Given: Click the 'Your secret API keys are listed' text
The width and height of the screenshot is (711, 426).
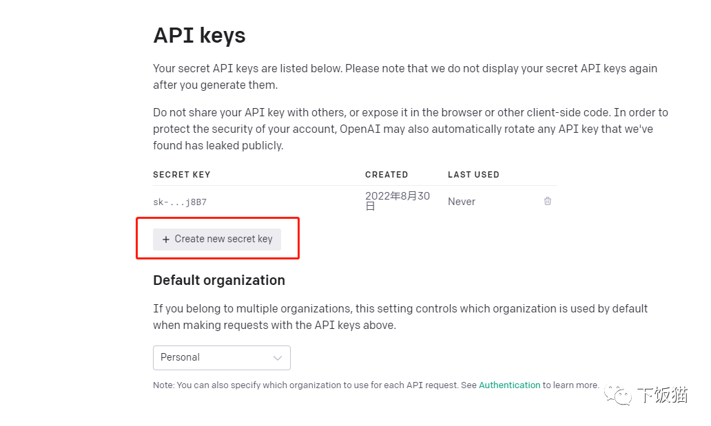Looking at the screenshot, I should (404, 76).
